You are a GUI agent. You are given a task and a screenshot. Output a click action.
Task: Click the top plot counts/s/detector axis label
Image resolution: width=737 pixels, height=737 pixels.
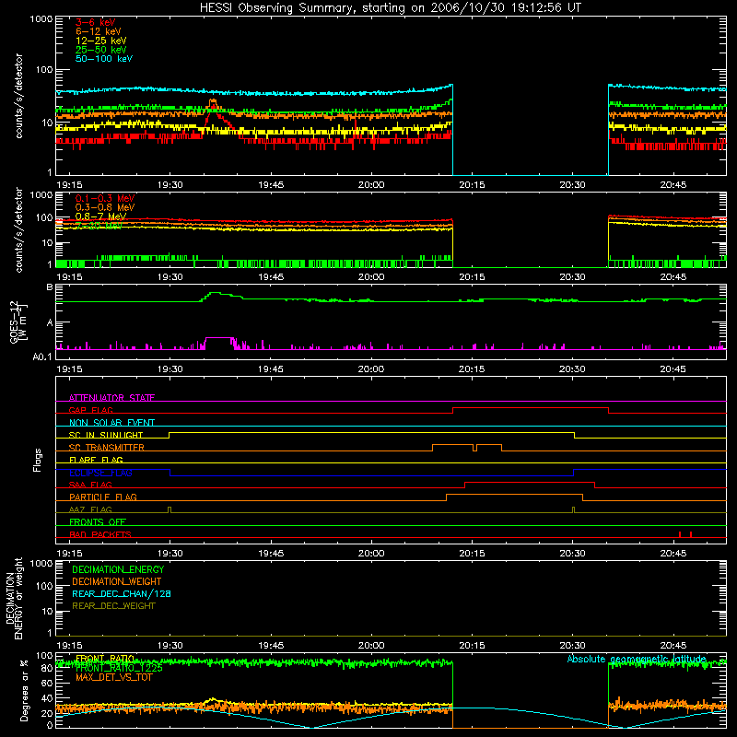(18, 96)
